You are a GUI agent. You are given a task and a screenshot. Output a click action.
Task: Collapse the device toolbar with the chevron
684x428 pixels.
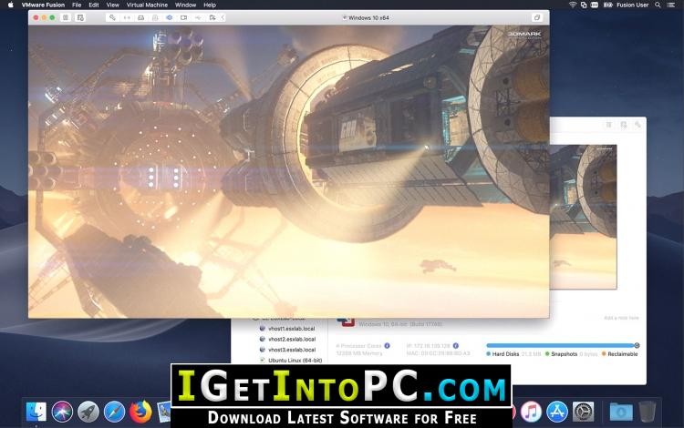[223, 17]
